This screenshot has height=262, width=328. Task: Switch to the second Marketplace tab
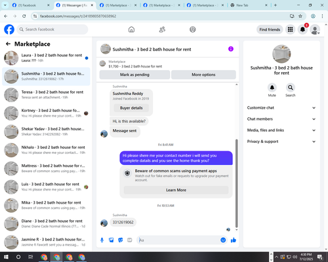click(162, 5)
